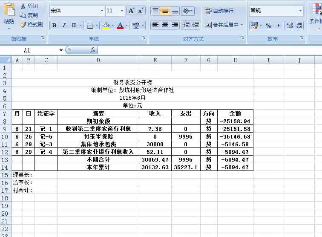
Task: Select the Format Painter (格式刷) brush
Action: coord(23,25)
